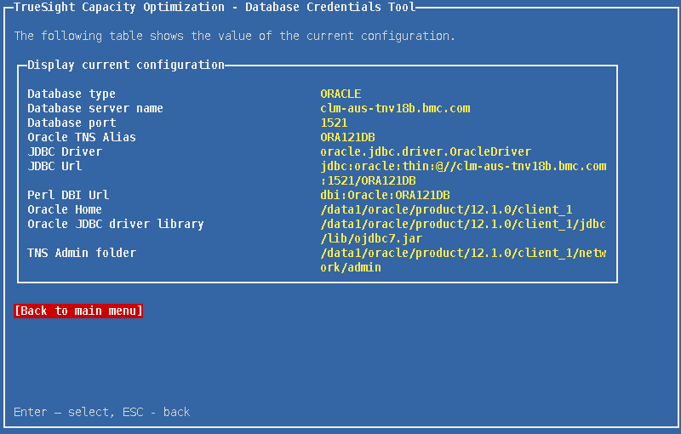Screen dimensions: 681x434
Task: Click the Oracle TNS Alias label
Action: pyautogui.click(x=82, y=137)
